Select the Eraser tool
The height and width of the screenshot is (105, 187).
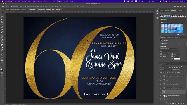tap(2, 40)
